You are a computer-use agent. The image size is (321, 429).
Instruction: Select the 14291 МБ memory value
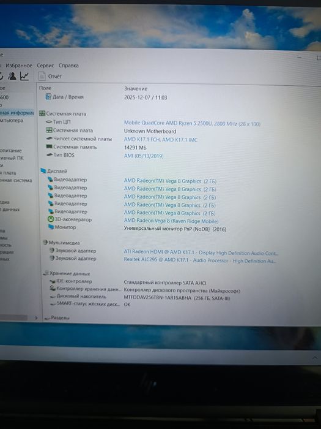pos(135,148)
